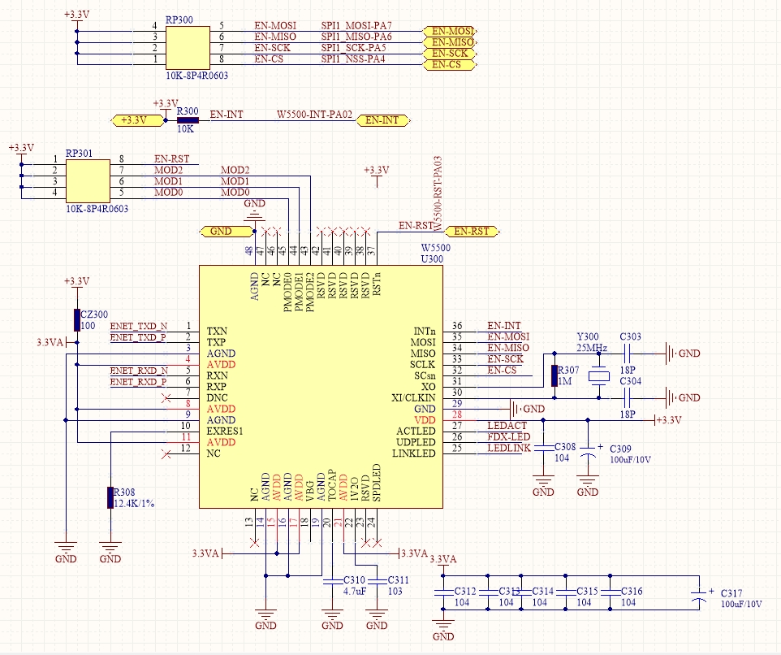781x655 pixels.
Task: Click the ENET_TXD_P net label
Action: (138, 337)
